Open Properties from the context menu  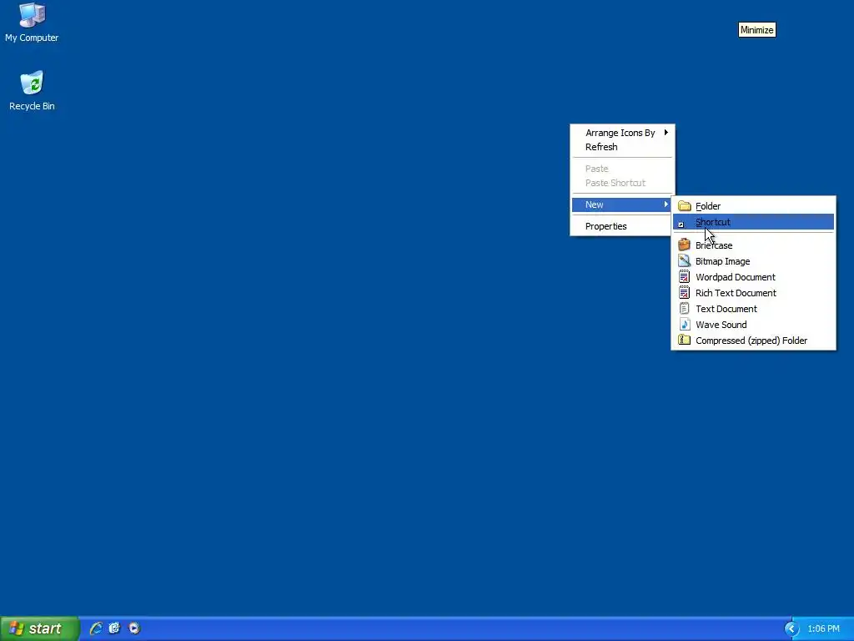[622, 226]
